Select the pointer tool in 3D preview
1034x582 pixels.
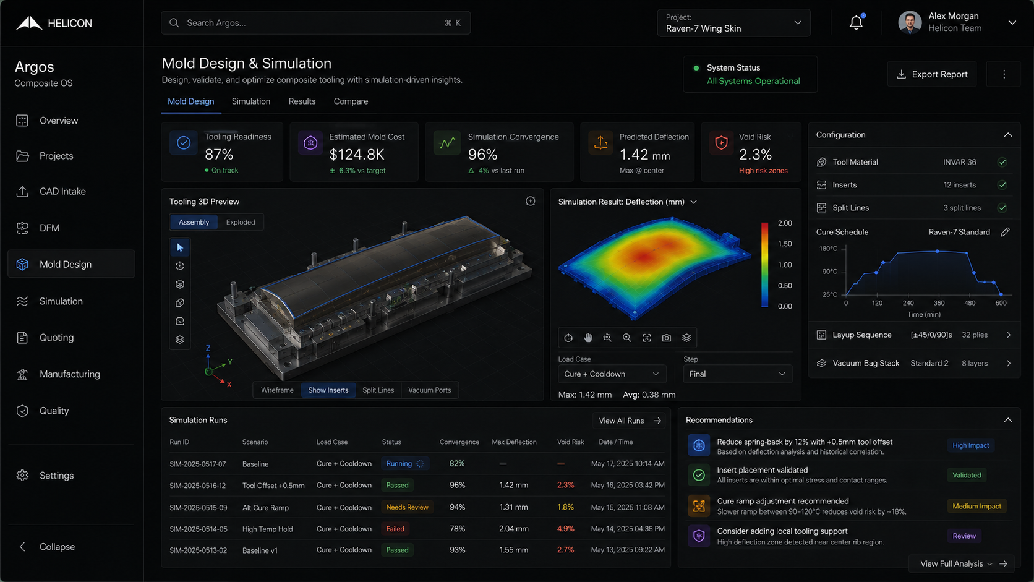tap(180, 247)
